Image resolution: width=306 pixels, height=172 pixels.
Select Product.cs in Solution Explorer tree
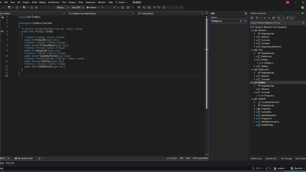click(269, 96)
